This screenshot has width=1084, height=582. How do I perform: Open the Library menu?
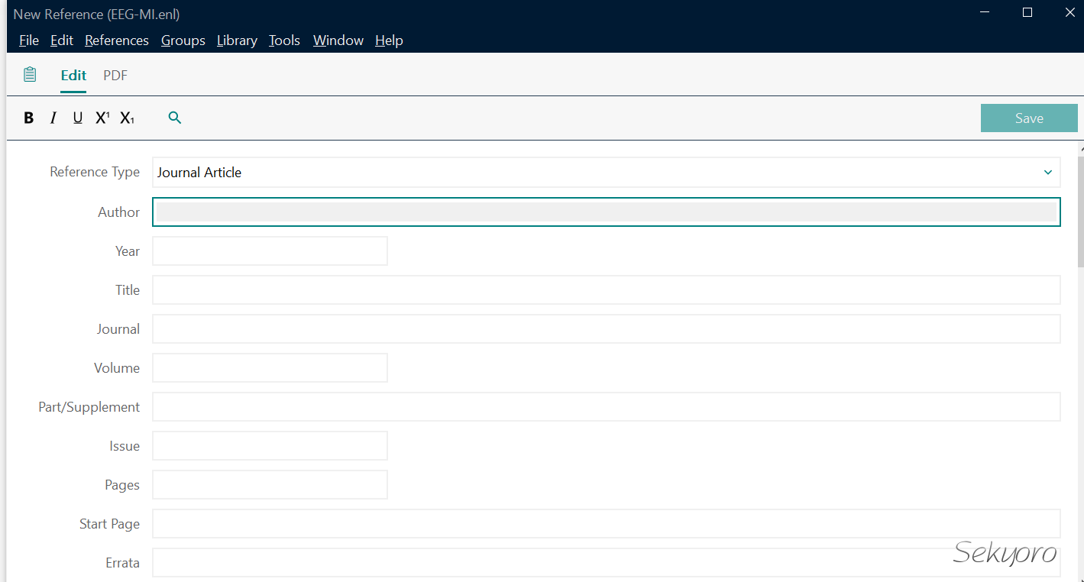click(237, 40)
